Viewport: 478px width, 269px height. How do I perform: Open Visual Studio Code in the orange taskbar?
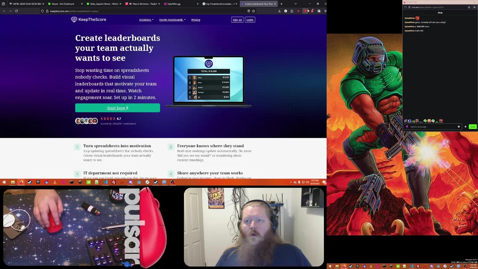(x=105, y=182)
